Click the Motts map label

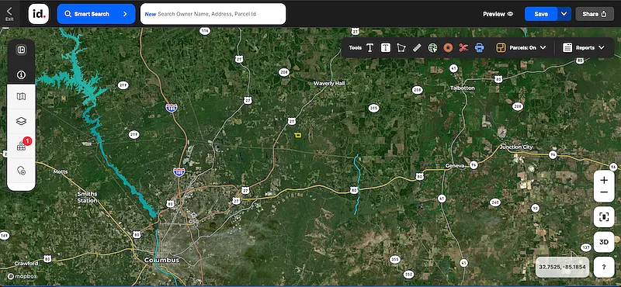click(x=61, y=171)
